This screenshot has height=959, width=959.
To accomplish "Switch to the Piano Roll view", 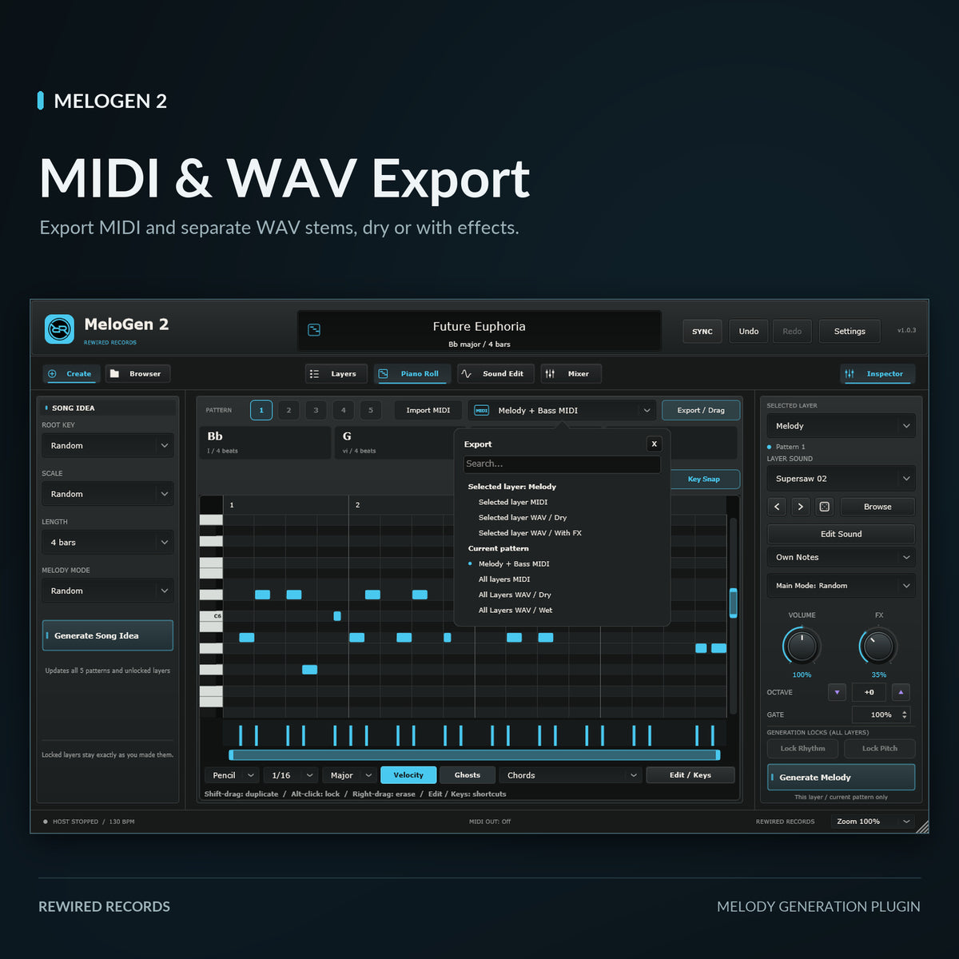I will (412, 373).
